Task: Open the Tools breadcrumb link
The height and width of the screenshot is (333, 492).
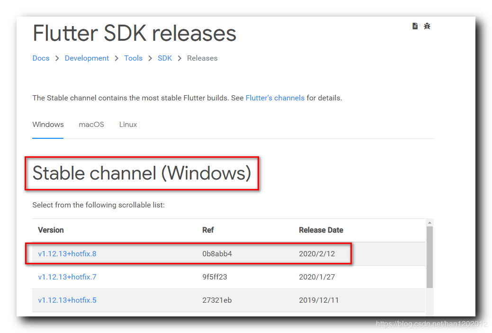Action: click(x=133, y=58)
